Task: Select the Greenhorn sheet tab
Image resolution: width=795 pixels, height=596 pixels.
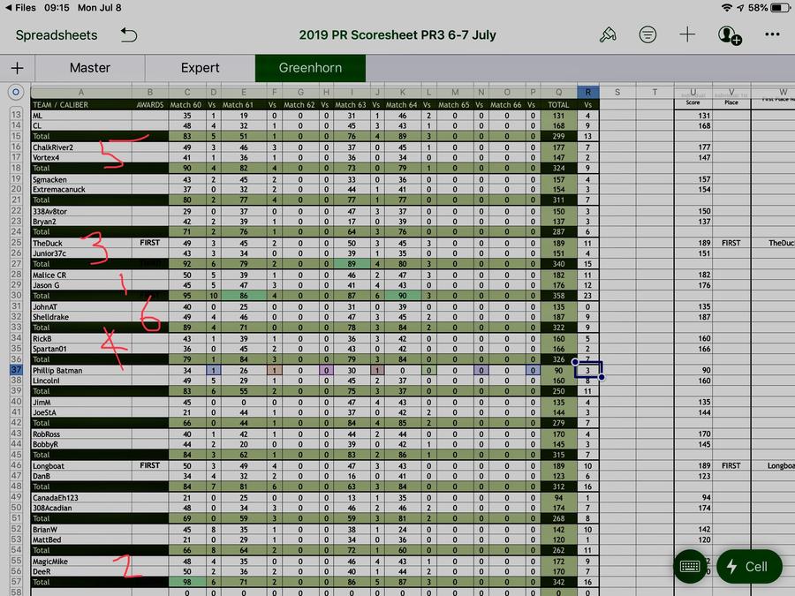Action: click(x=310, y=68)
